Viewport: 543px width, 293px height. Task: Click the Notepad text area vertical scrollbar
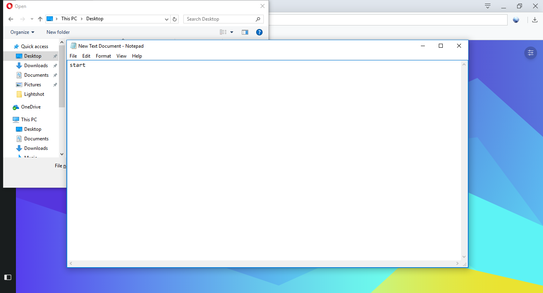[464, 159]
